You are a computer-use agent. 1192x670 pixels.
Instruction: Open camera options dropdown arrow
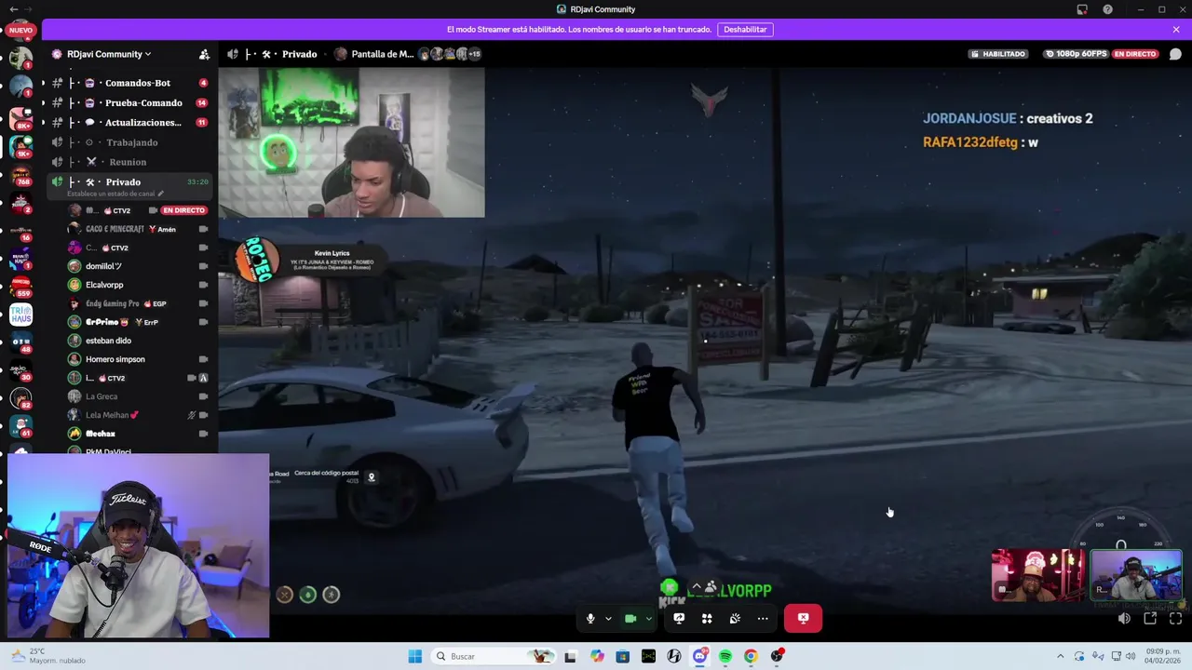(649, 619)
